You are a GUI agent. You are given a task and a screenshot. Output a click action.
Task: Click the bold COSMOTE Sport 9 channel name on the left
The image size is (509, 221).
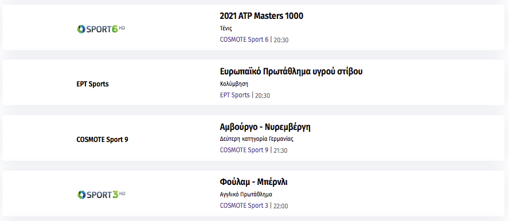tap(102, 140)
